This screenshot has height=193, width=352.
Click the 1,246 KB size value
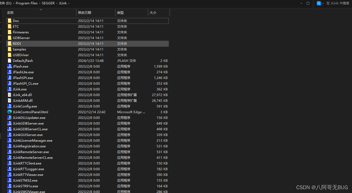point(161,78)
